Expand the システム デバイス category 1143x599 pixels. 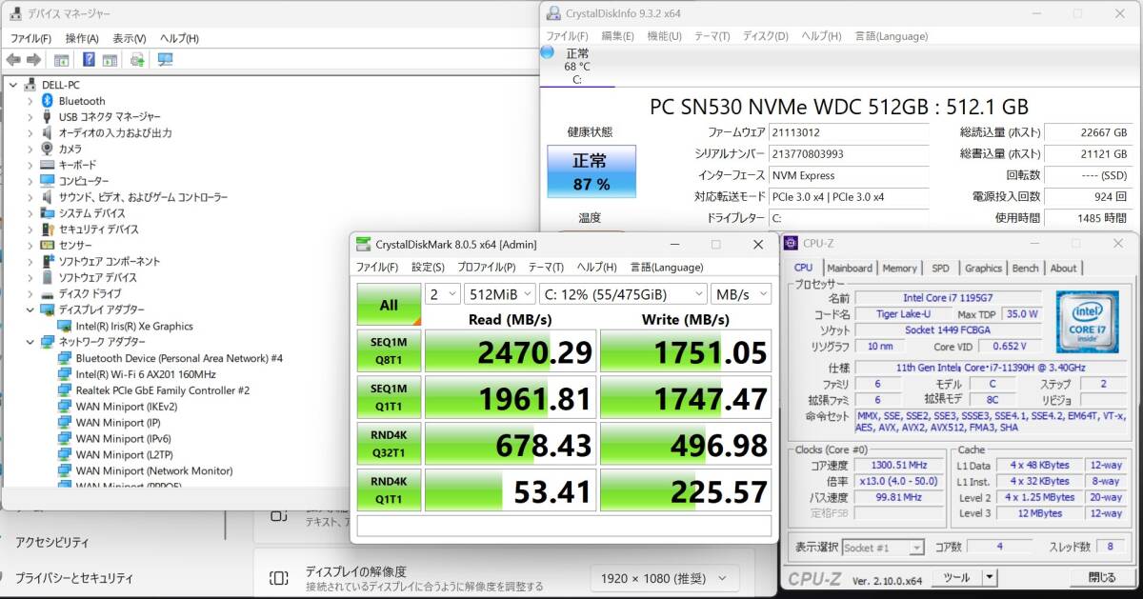point(30,213)
